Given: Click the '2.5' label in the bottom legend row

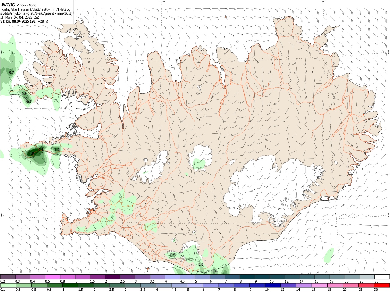Looking at the screenshot, I should [112, 290].
